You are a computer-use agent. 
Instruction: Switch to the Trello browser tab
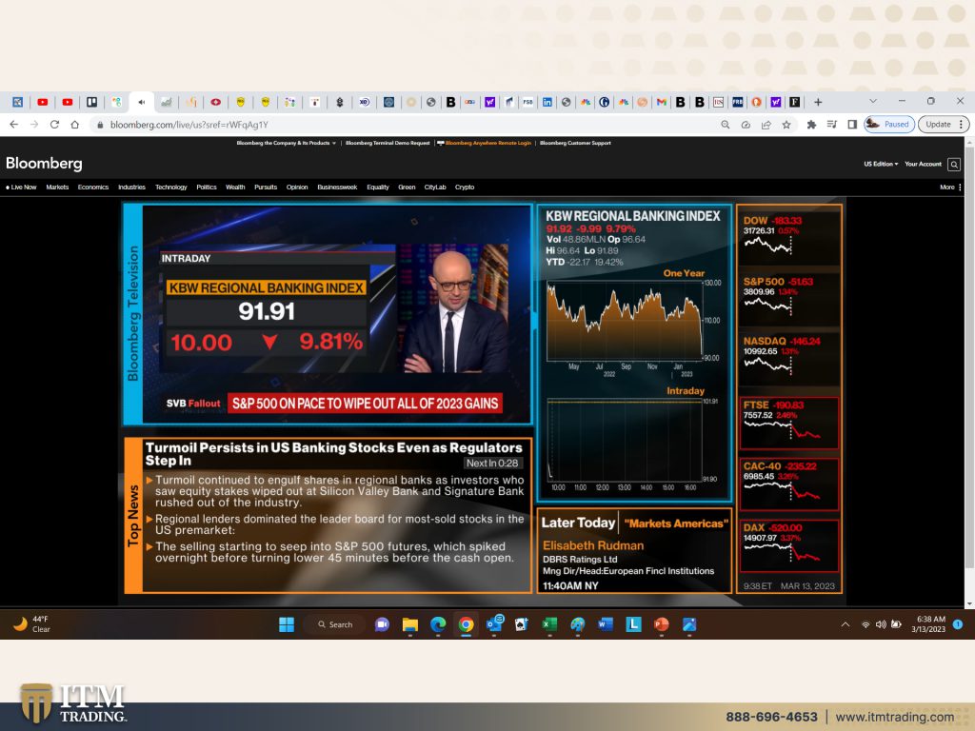(92, 102)
